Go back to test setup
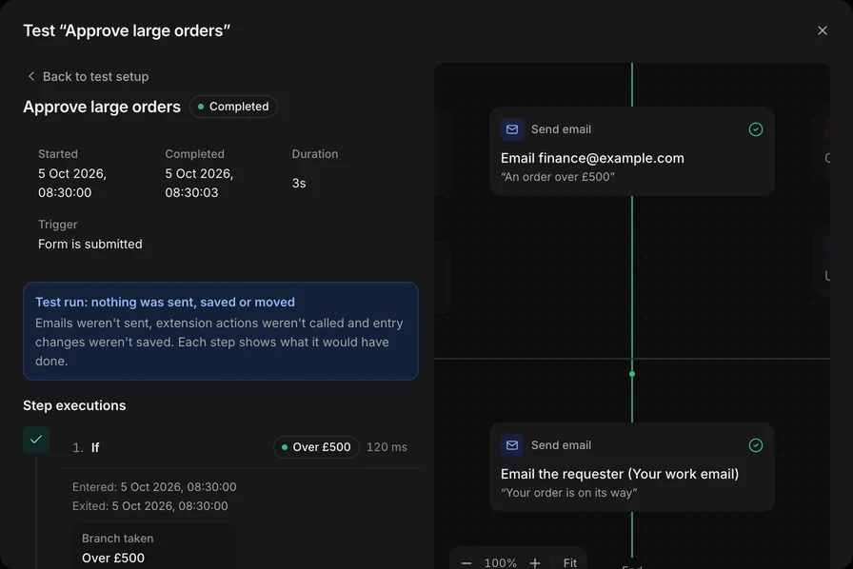853x569 pixels. tap(88, 77)
